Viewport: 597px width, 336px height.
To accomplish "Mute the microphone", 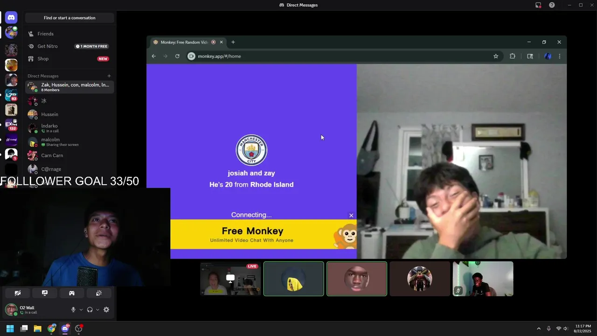I will click(x=73, y=309).
